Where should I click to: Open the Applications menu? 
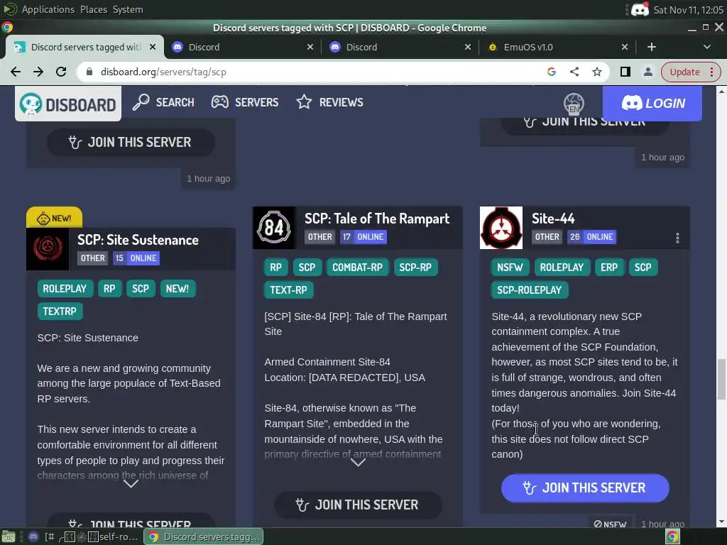coord(48,9)
